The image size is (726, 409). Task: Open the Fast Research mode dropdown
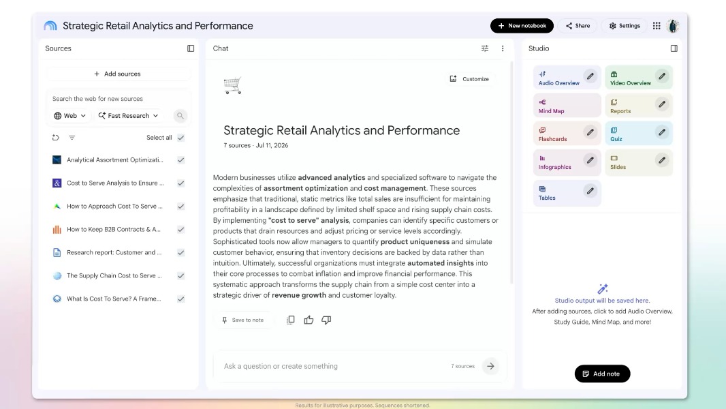[x=128, y=116]
